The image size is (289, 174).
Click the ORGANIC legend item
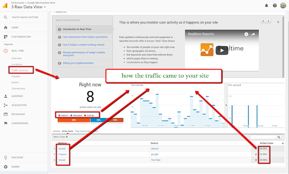76,116
